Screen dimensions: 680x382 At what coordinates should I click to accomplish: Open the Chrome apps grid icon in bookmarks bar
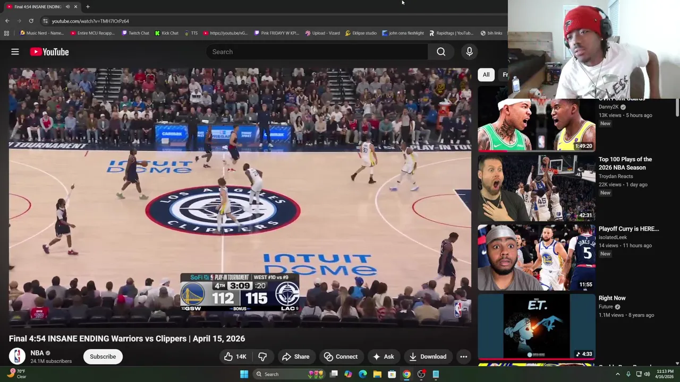point(6,33)
